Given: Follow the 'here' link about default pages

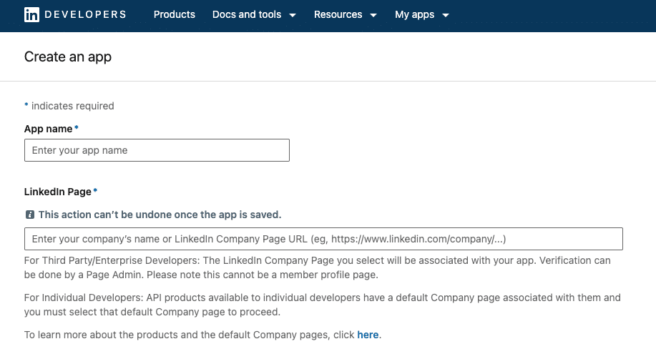Looking at the screenshot, I should 368,335.
